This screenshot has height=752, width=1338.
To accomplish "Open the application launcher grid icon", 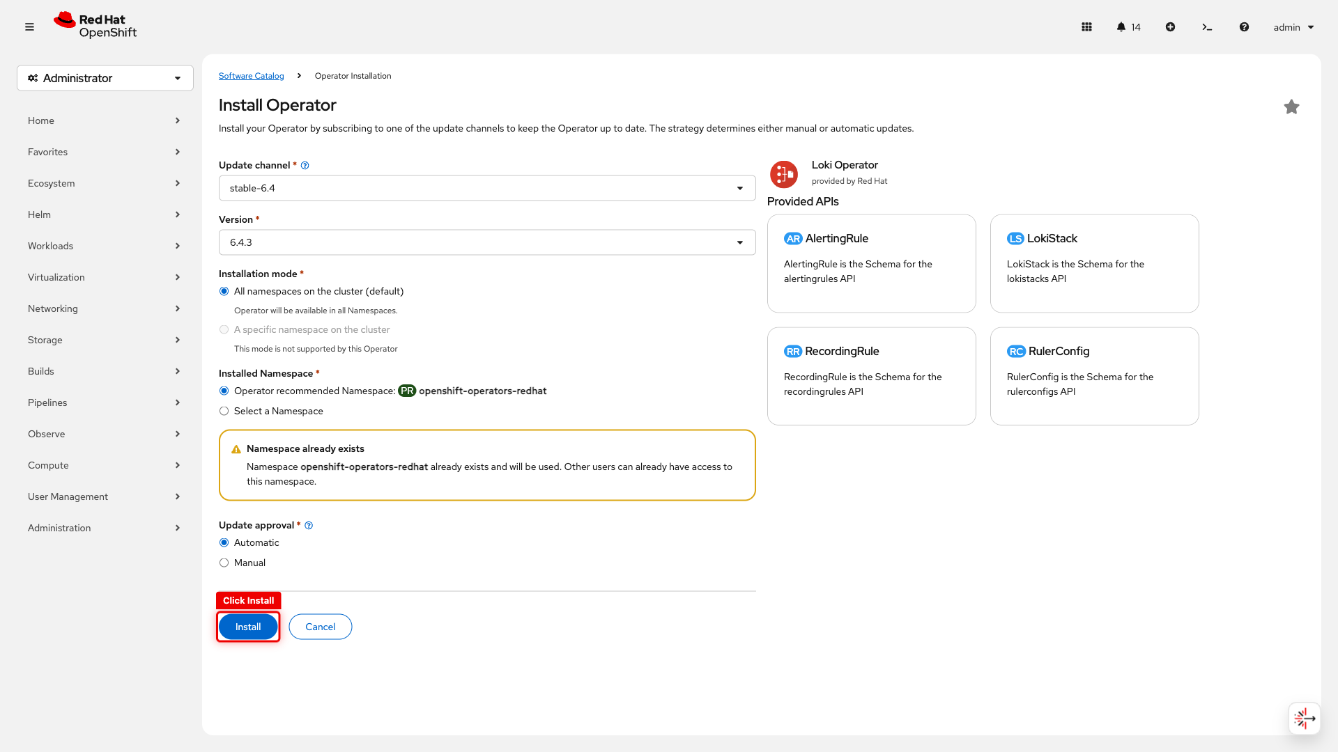I will point(1086,26).
